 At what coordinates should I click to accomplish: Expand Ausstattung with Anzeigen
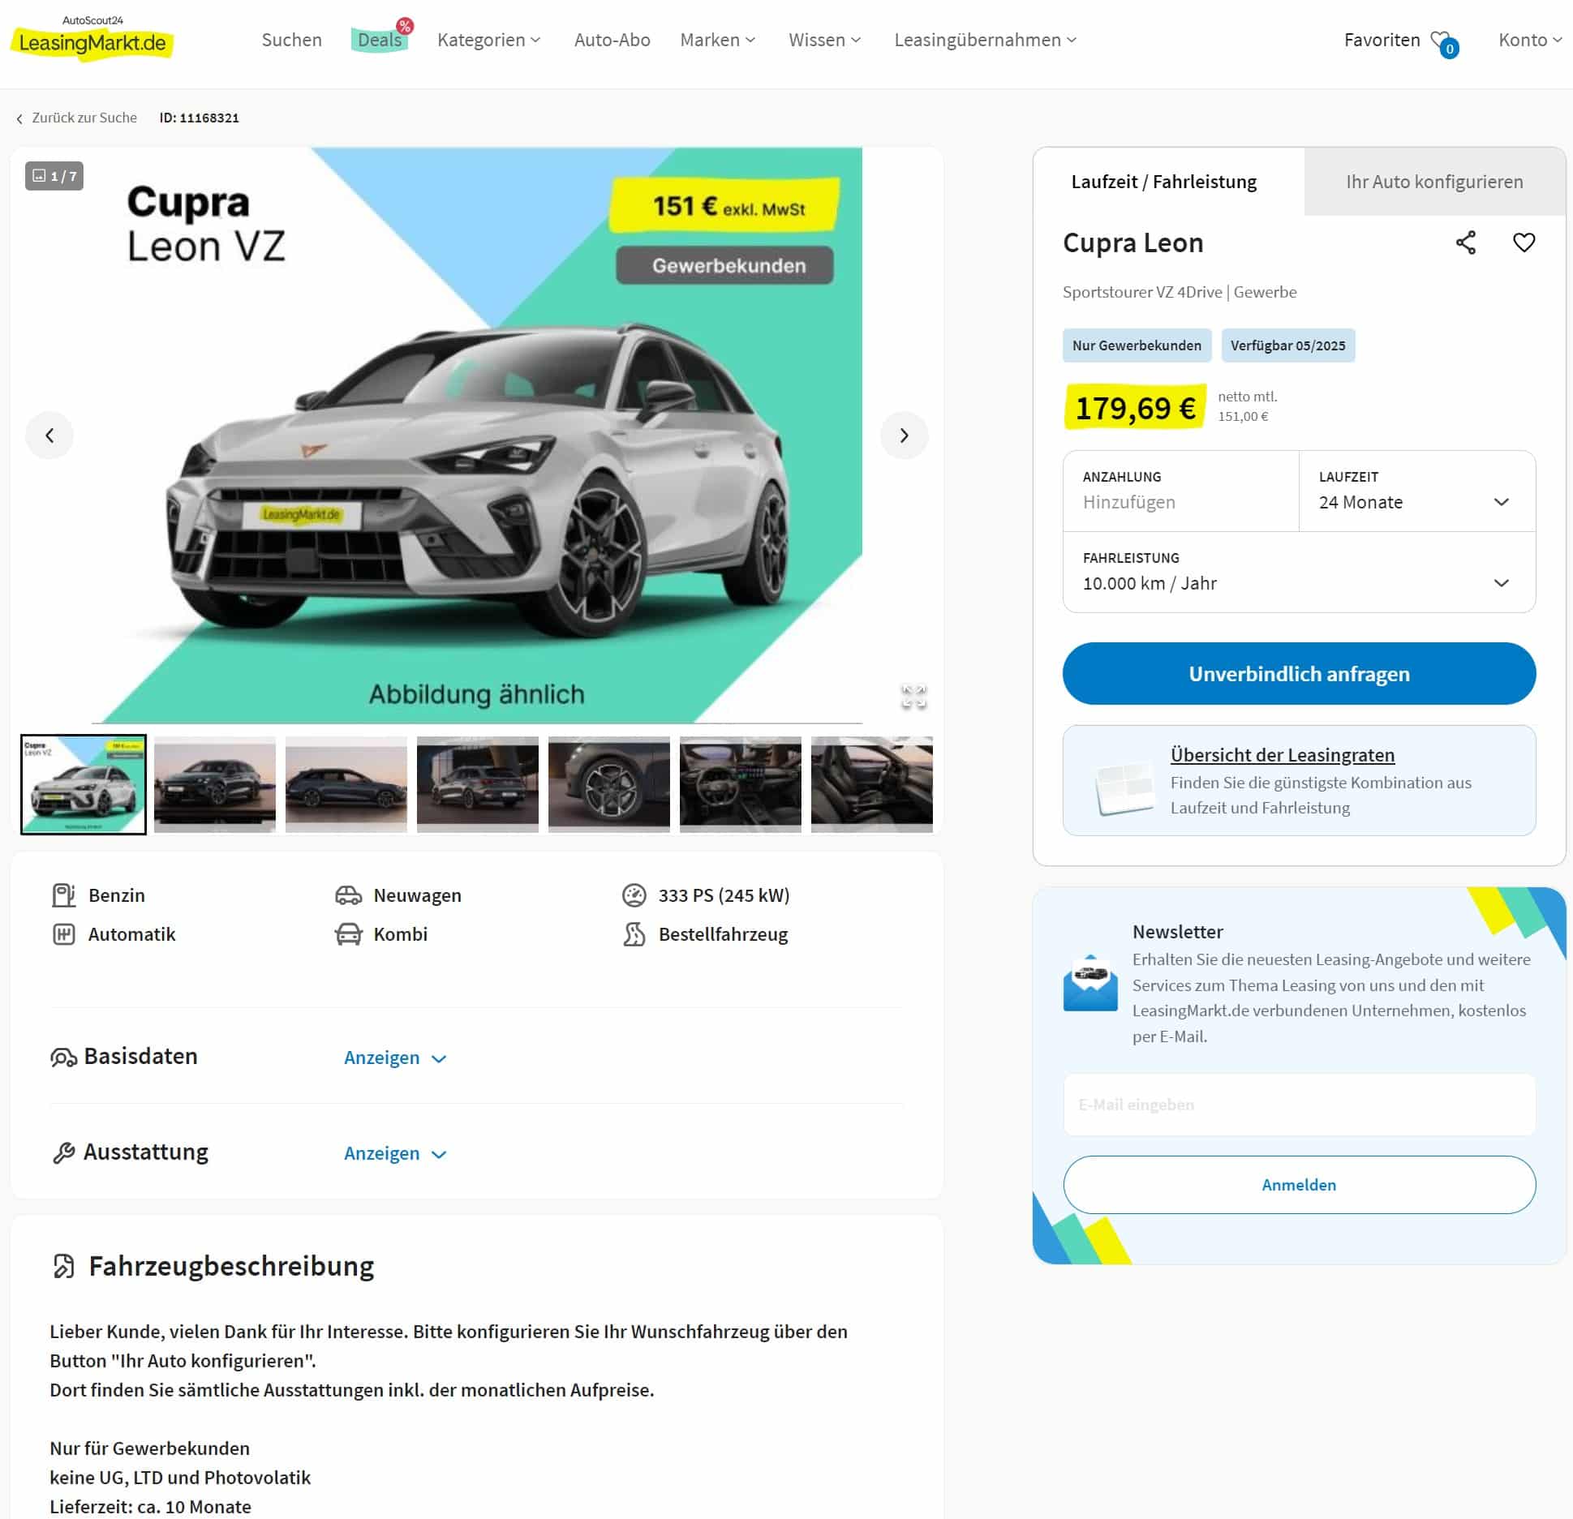(x=395, y=1153)
